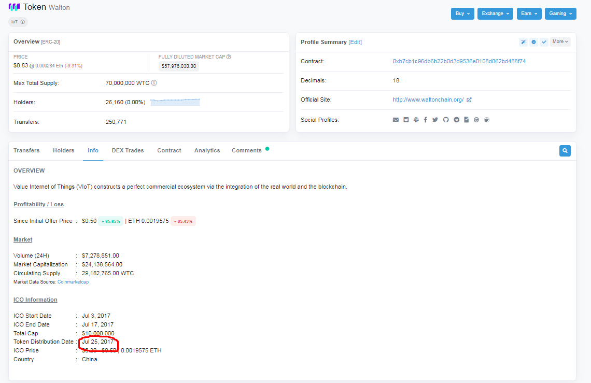Open the Coinmarketcap data source link
This screenshot has height=383, width=591.
[x=73, y=282]
